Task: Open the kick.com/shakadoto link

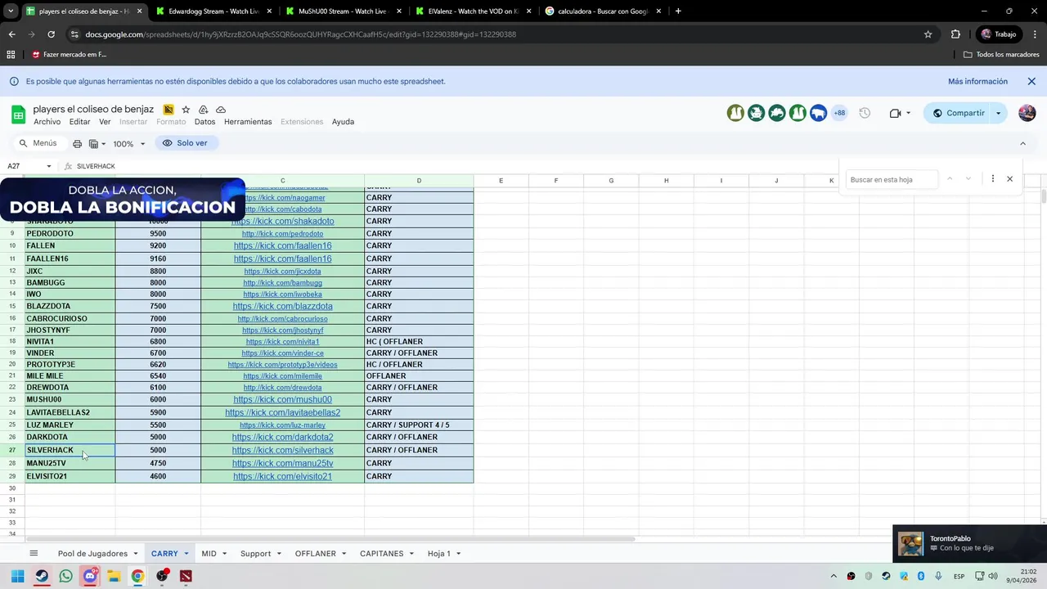Action: (282, 221)
